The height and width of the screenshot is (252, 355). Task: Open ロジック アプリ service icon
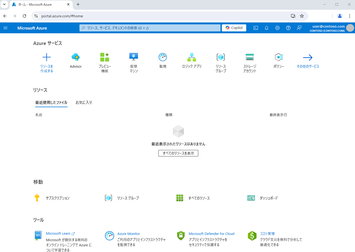coord(192,57)
